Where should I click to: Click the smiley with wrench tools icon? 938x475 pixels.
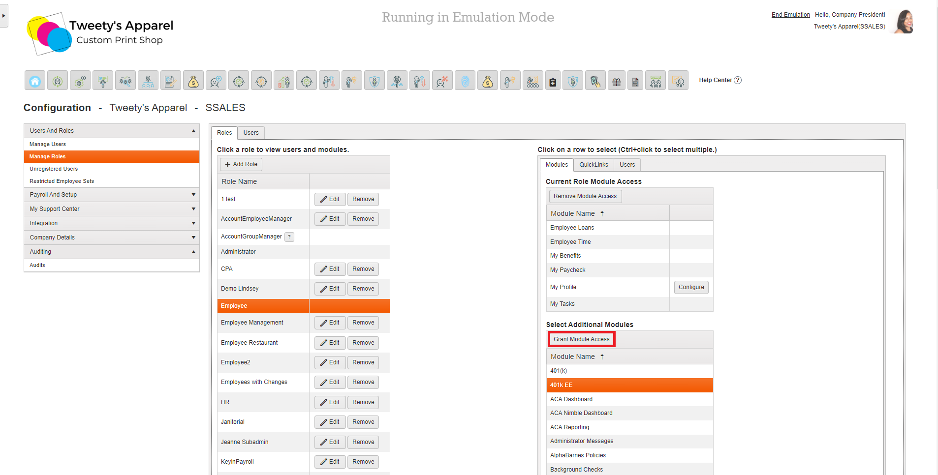coord(442,81)
